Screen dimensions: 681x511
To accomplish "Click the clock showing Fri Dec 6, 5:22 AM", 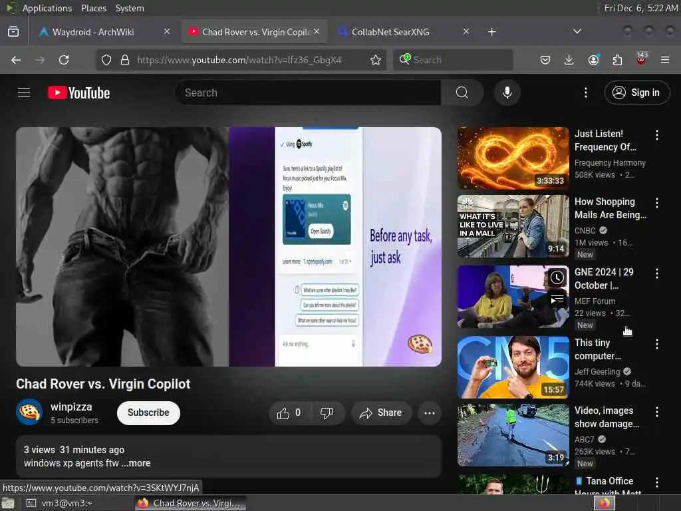I will 640,8.
